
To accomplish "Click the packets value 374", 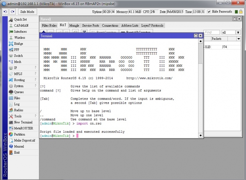I will (x=224, y=47).
